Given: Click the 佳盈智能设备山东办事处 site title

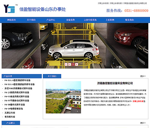Looking at the screenshot, I should coord(43,9).
